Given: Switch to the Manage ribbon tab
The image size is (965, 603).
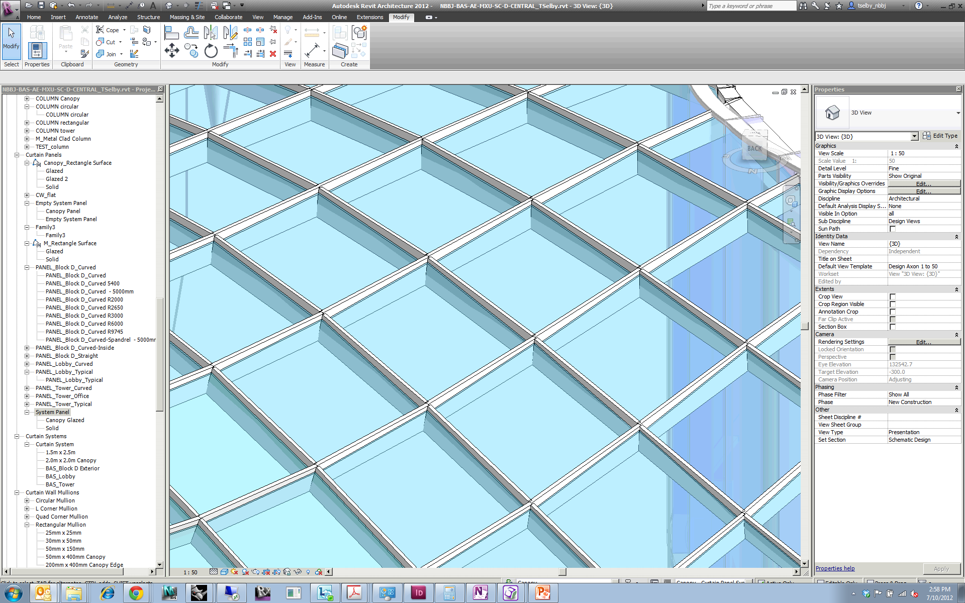Looking at the screenshot, I should point(283,17).
